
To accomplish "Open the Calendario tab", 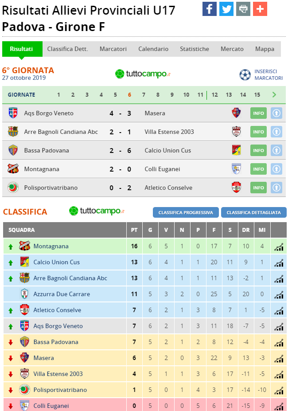I will [x=153, y=49].
